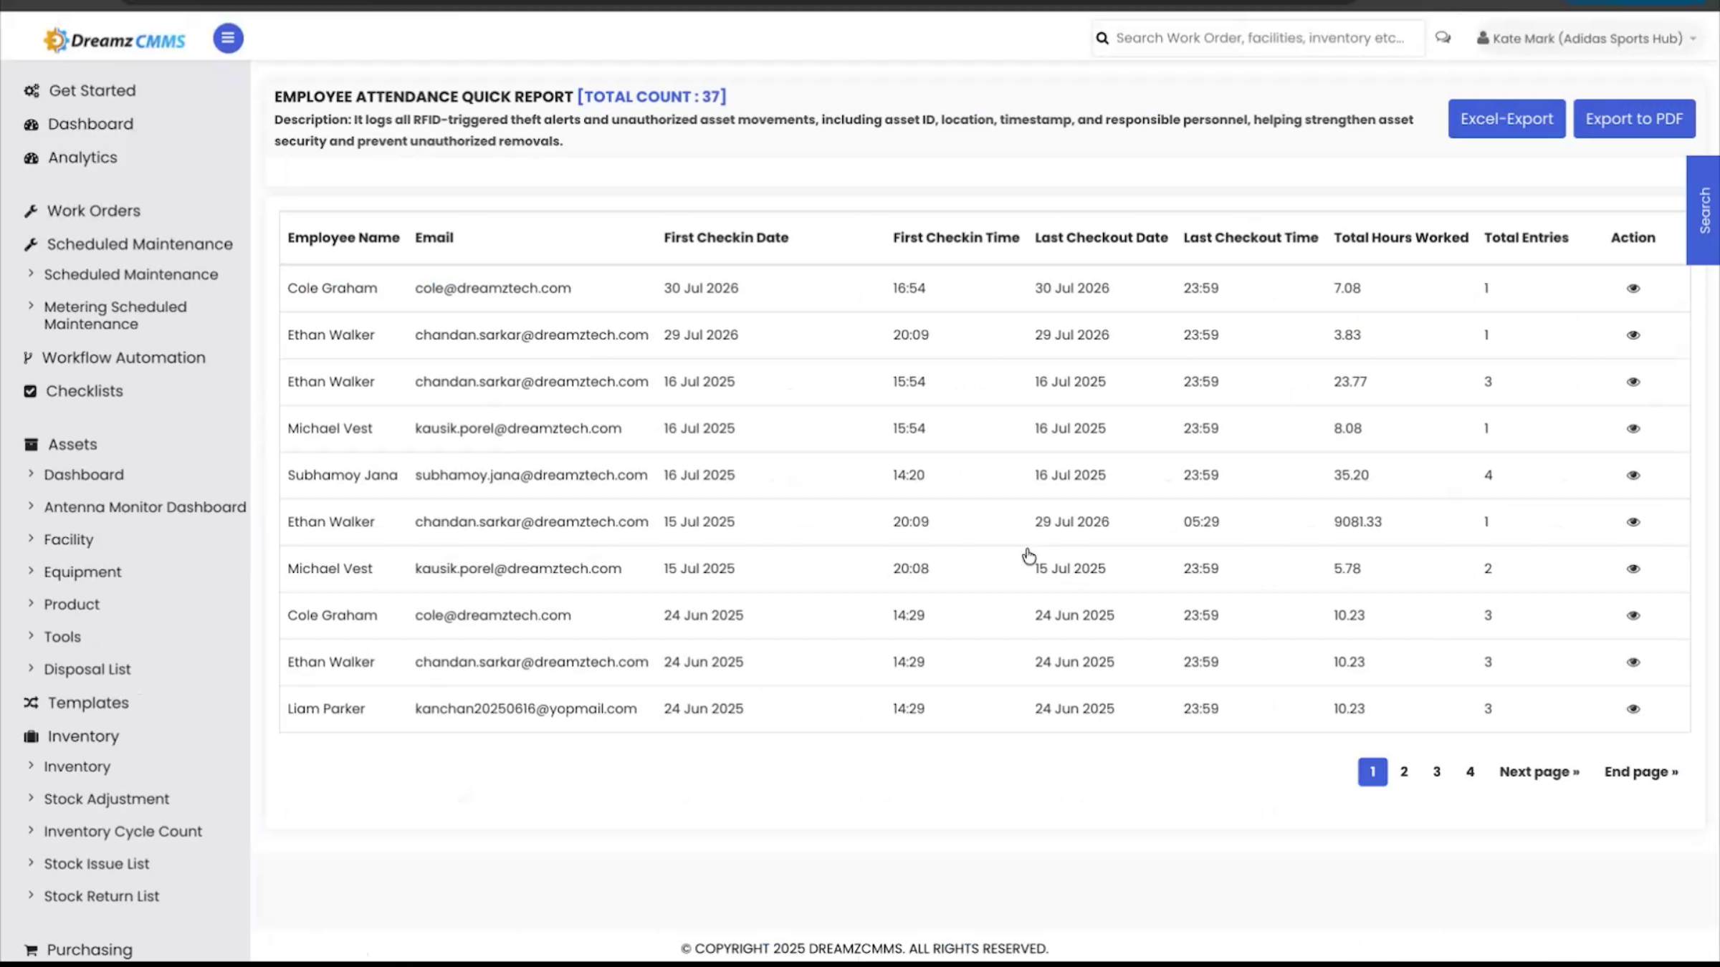
Task: Click the Checklists checkmark icon
Action: tap(30, 391)
